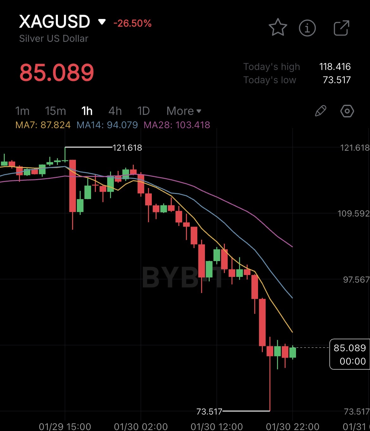
Task: Open the More timeframes dropdown
Action: (x=184, y=111)
